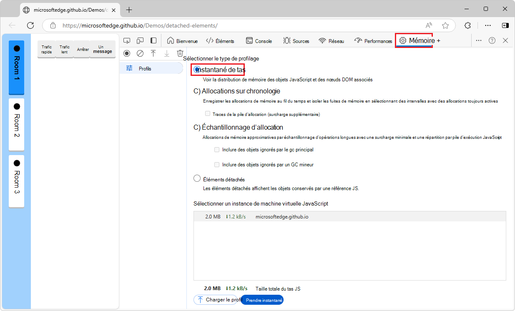The width and height of the screenshot is (515, 311).
Task: Select Instantané de tas radio button
Action: 197,70
